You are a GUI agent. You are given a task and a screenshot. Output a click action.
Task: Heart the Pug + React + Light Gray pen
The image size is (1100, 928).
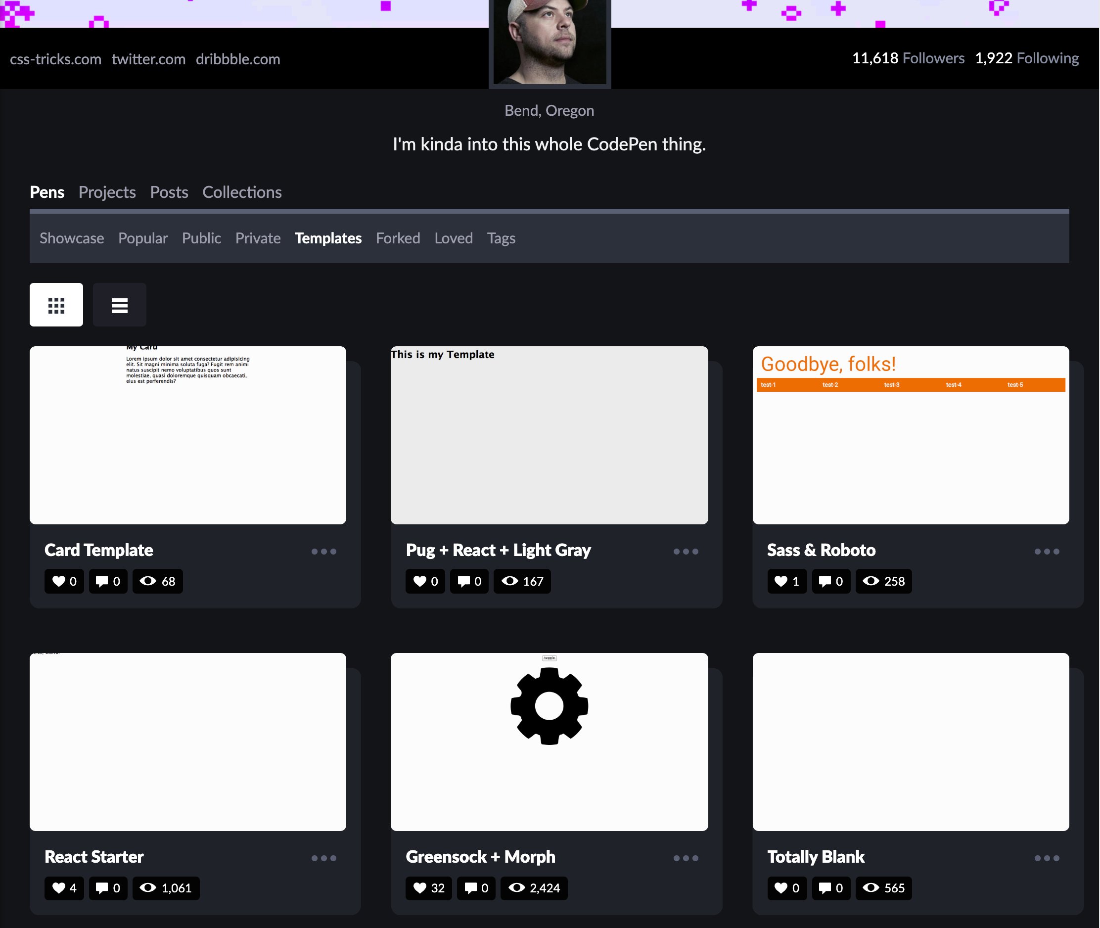click(x=425, y=581)
